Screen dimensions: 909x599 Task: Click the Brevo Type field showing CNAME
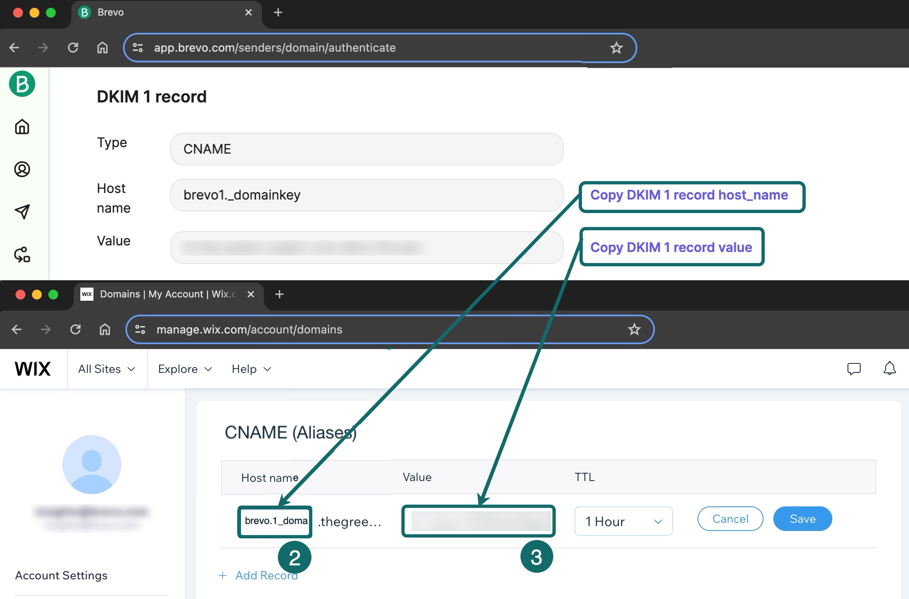pyautogui.click(x=367, y=149)
